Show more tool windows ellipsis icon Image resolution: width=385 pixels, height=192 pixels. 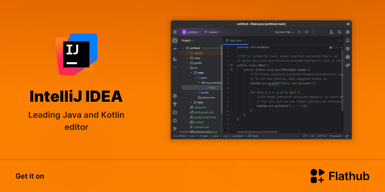[175, 68]
